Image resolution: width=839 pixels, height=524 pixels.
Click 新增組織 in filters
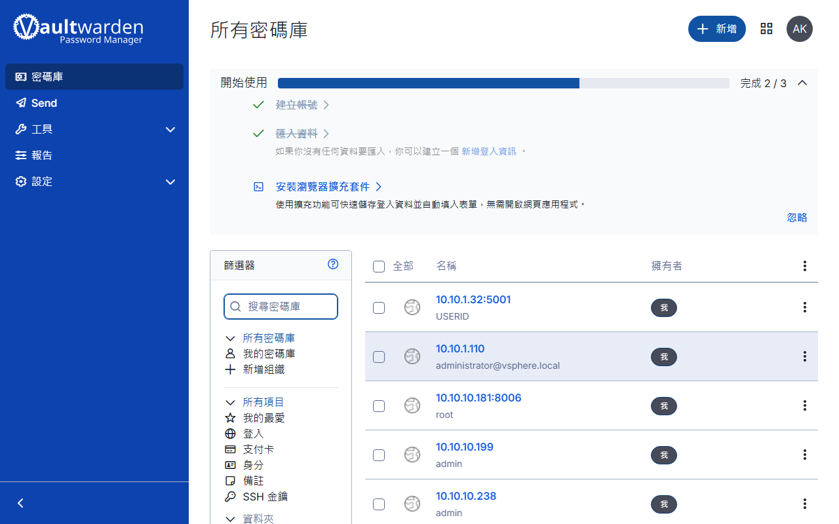(263, 369)
